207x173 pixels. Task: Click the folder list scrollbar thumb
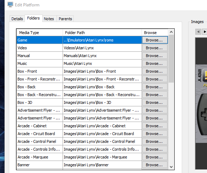171,59
